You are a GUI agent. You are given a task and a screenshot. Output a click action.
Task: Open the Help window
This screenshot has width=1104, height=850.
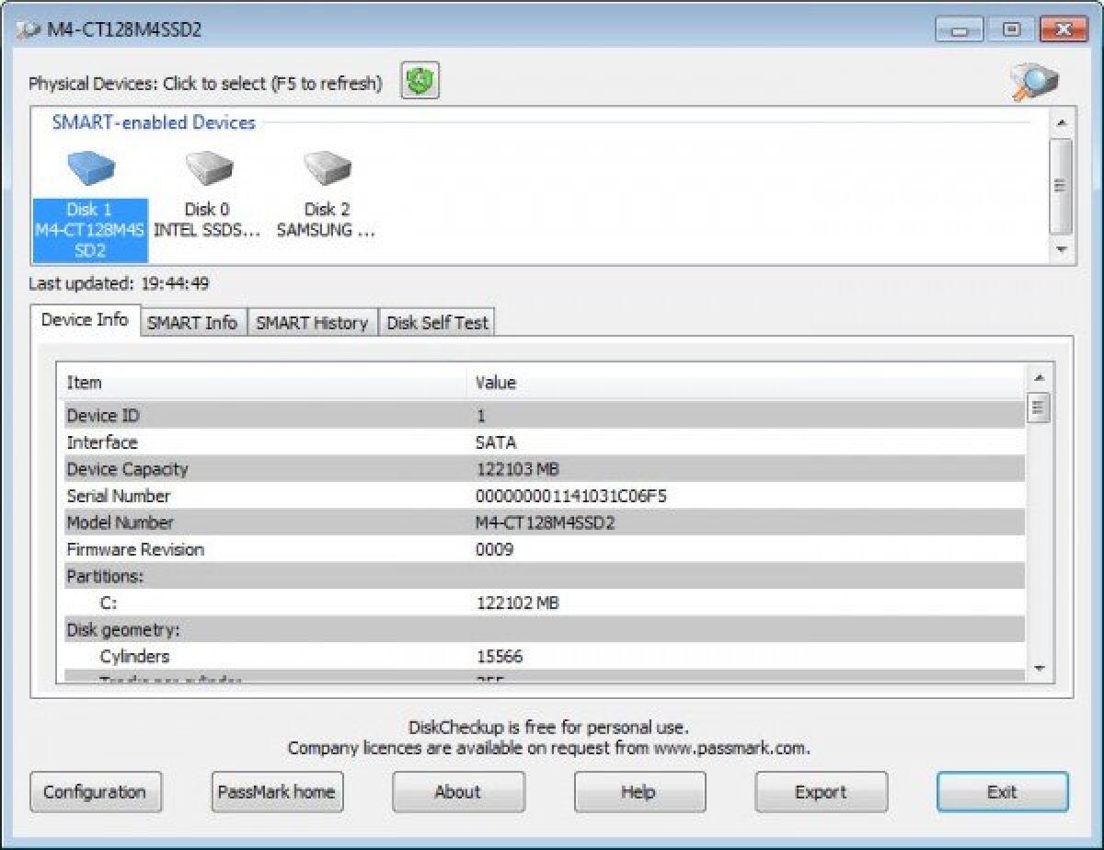638,792
